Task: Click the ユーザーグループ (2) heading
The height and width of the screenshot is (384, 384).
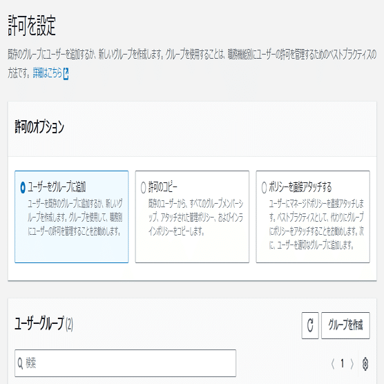Action: coord(44,323)
